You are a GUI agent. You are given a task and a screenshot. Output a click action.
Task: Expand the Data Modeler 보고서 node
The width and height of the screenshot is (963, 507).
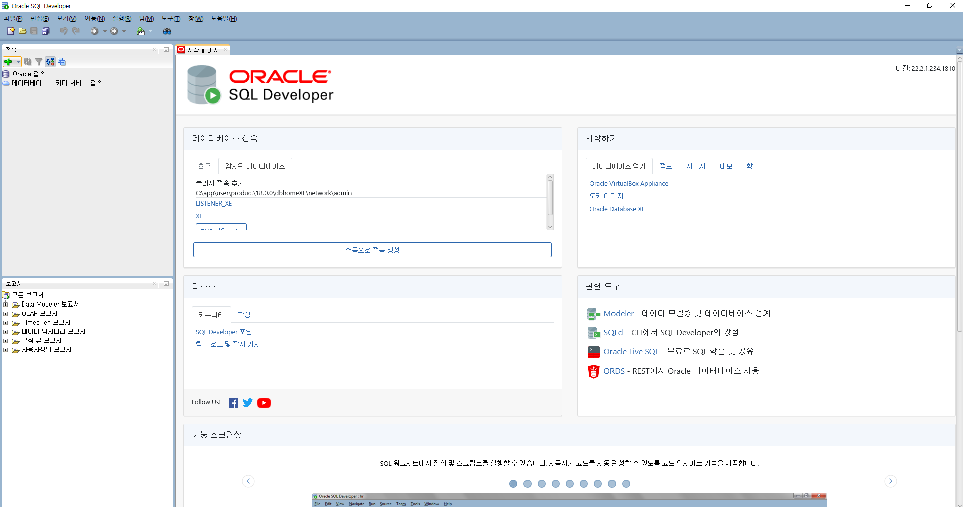[x=6, y=305]
